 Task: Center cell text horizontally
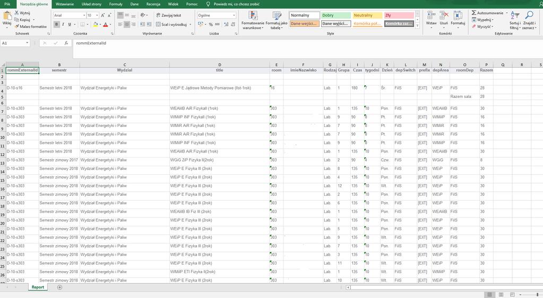click(x=127, y=24)
